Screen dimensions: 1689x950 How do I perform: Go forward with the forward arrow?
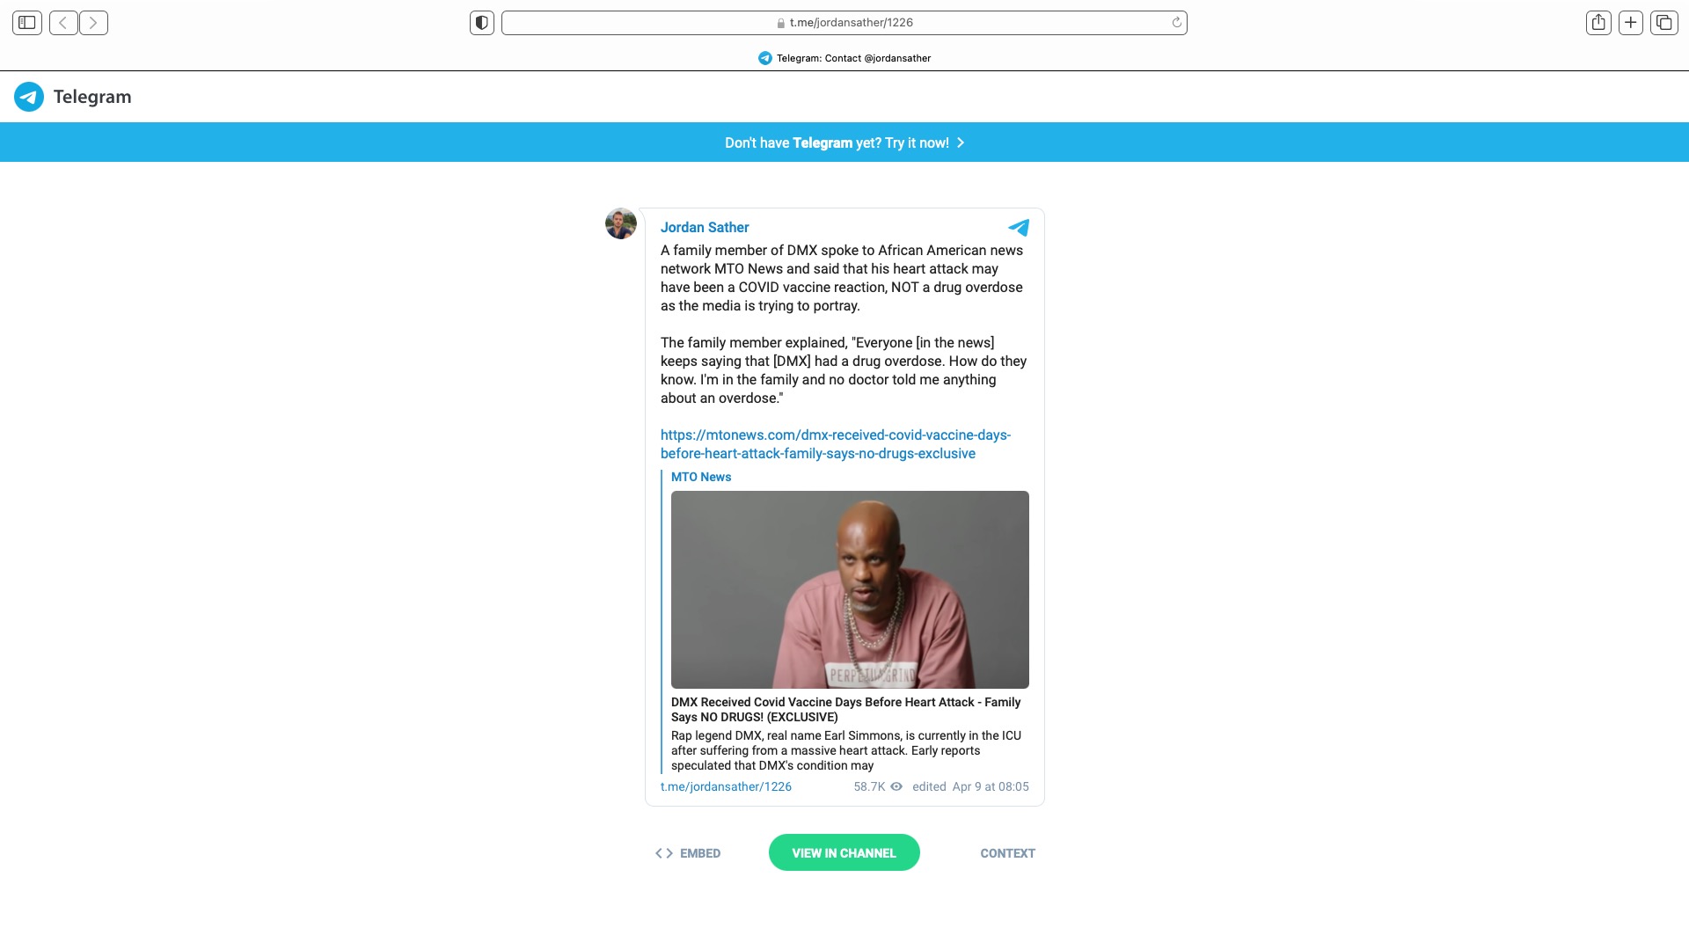[x=93, y=23]
